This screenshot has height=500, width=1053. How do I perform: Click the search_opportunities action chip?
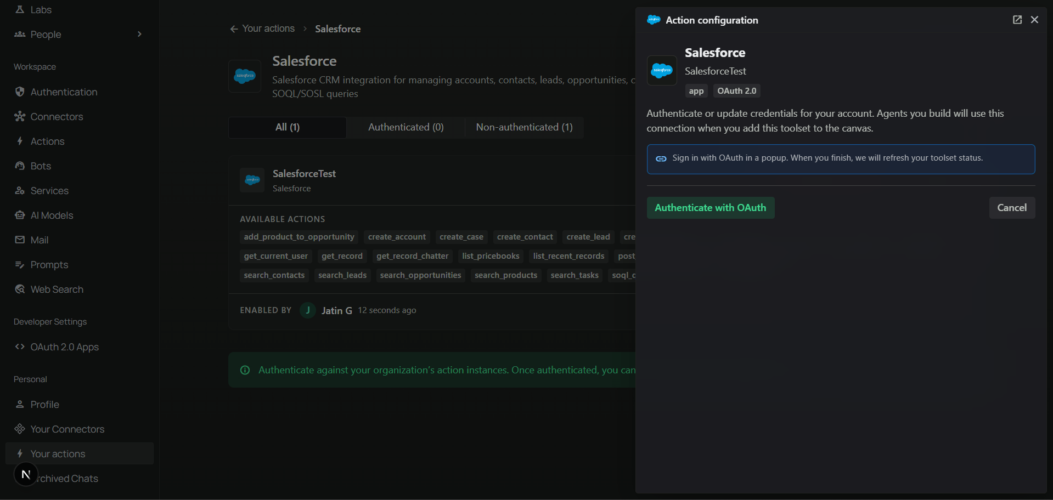[x=421, y=275]
